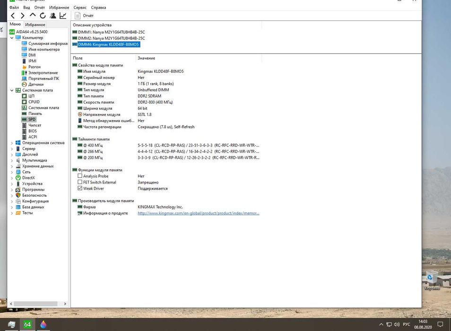Open AIDA64 from the taskbar icon
451x331 pixels.
point(27,324)
